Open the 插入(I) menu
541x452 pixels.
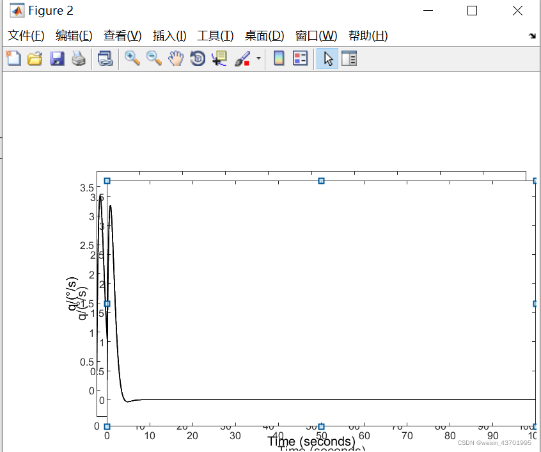pyautogui.click(x=169, y=36)
